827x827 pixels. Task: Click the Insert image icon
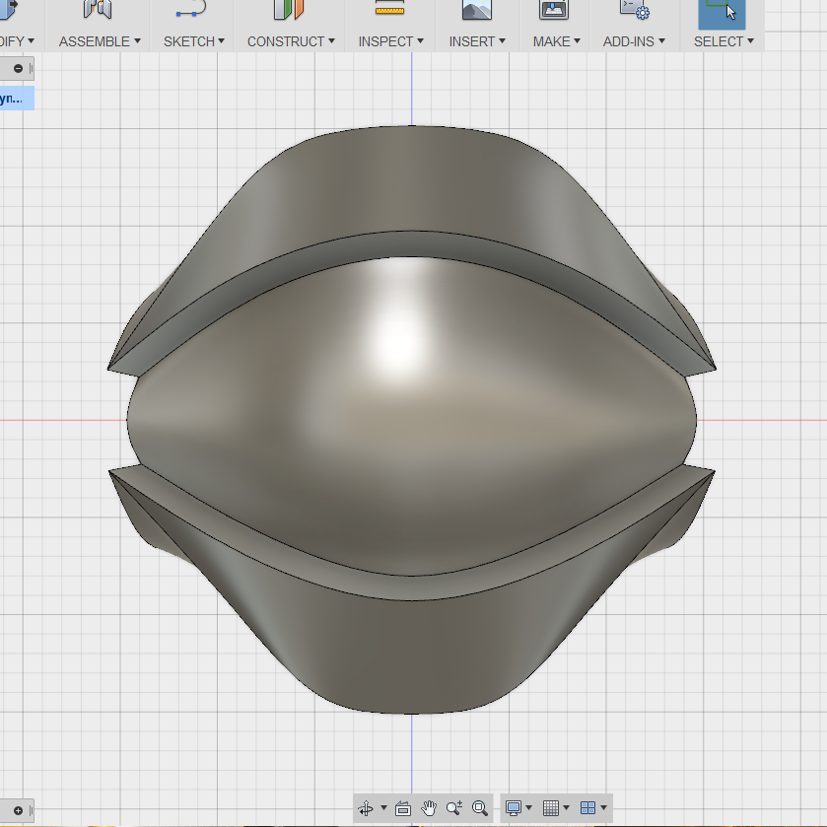click(x=477, y=9)
